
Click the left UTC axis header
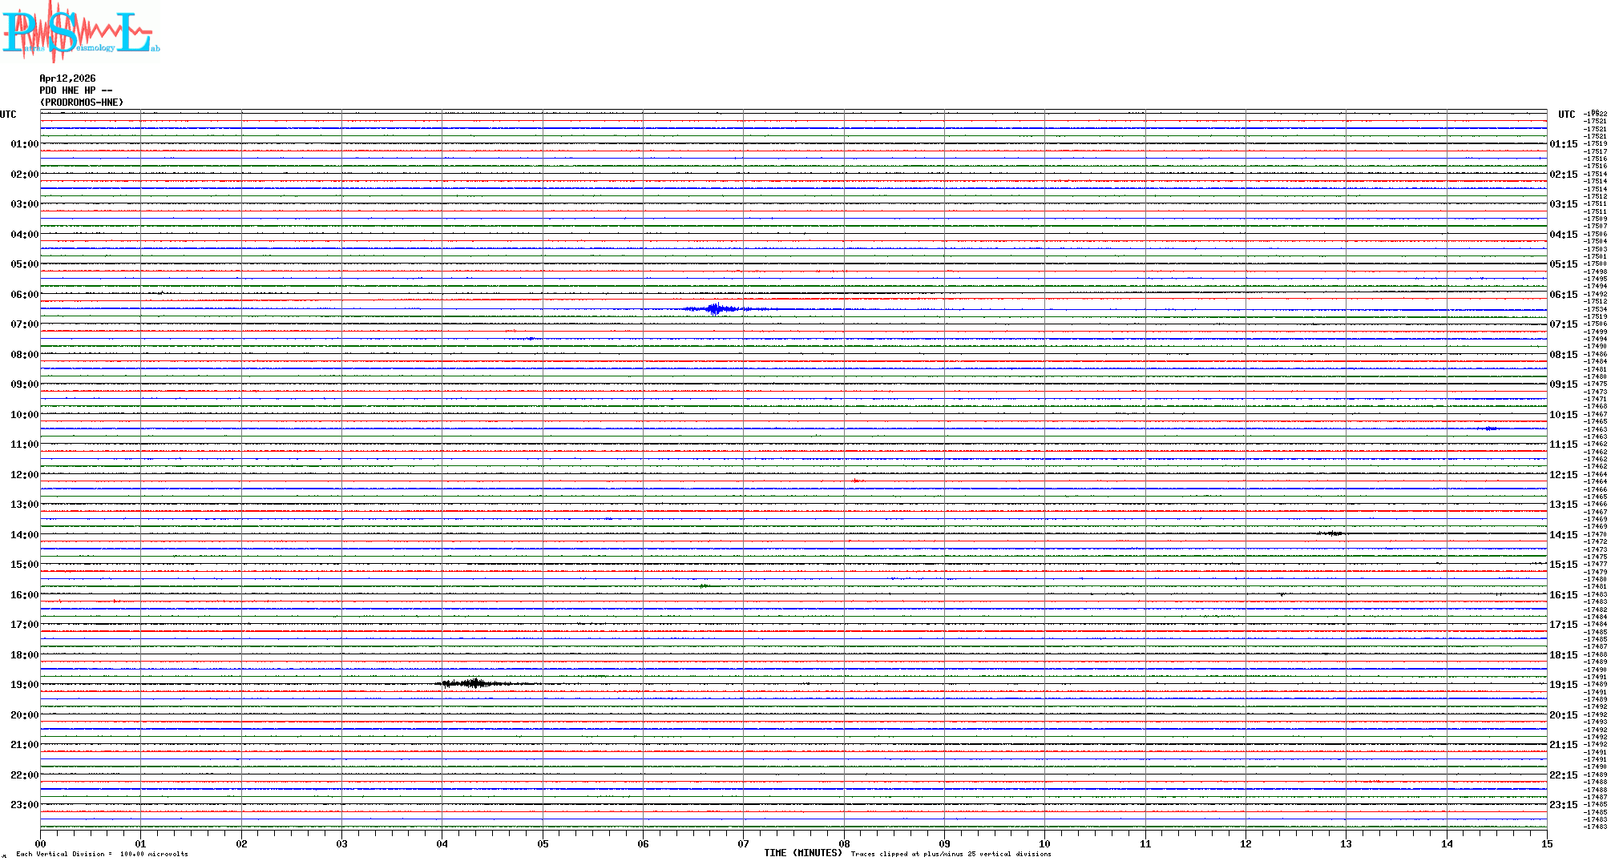pos(8,115)
